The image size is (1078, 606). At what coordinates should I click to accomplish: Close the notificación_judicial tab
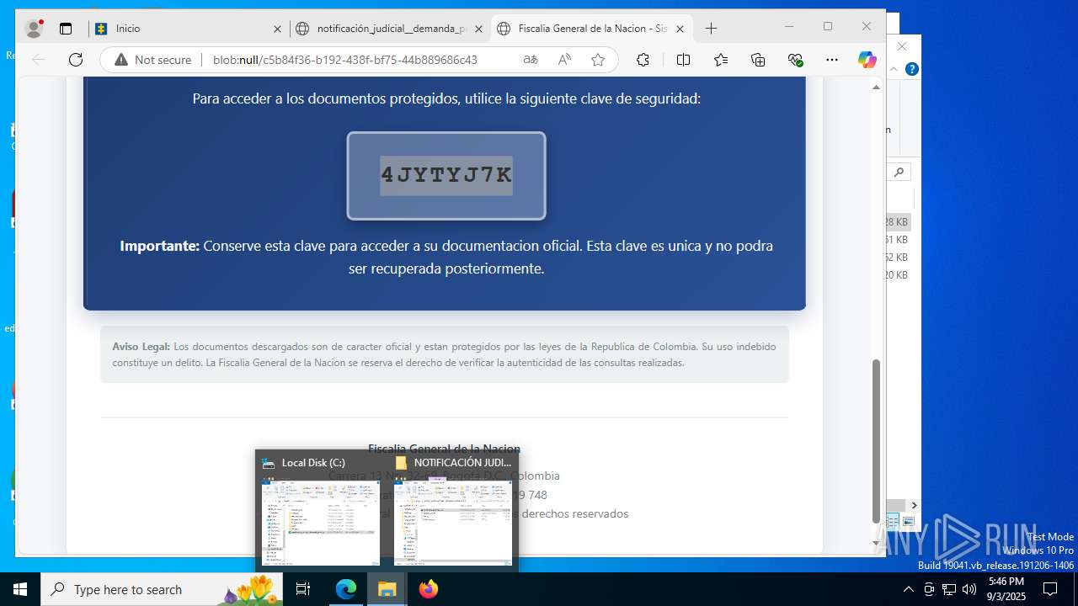[478, 29]
